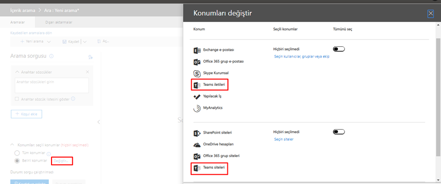
Task: Remove the Anahtar sözcükler condition with X
Action: pyautogui.click(x=88, y=72)
